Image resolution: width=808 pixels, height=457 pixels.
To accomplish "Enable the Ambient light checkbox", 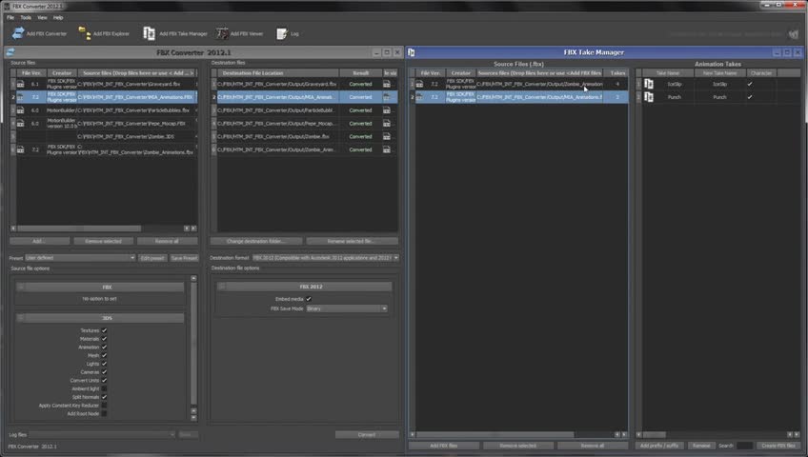I will coord(104,388).
